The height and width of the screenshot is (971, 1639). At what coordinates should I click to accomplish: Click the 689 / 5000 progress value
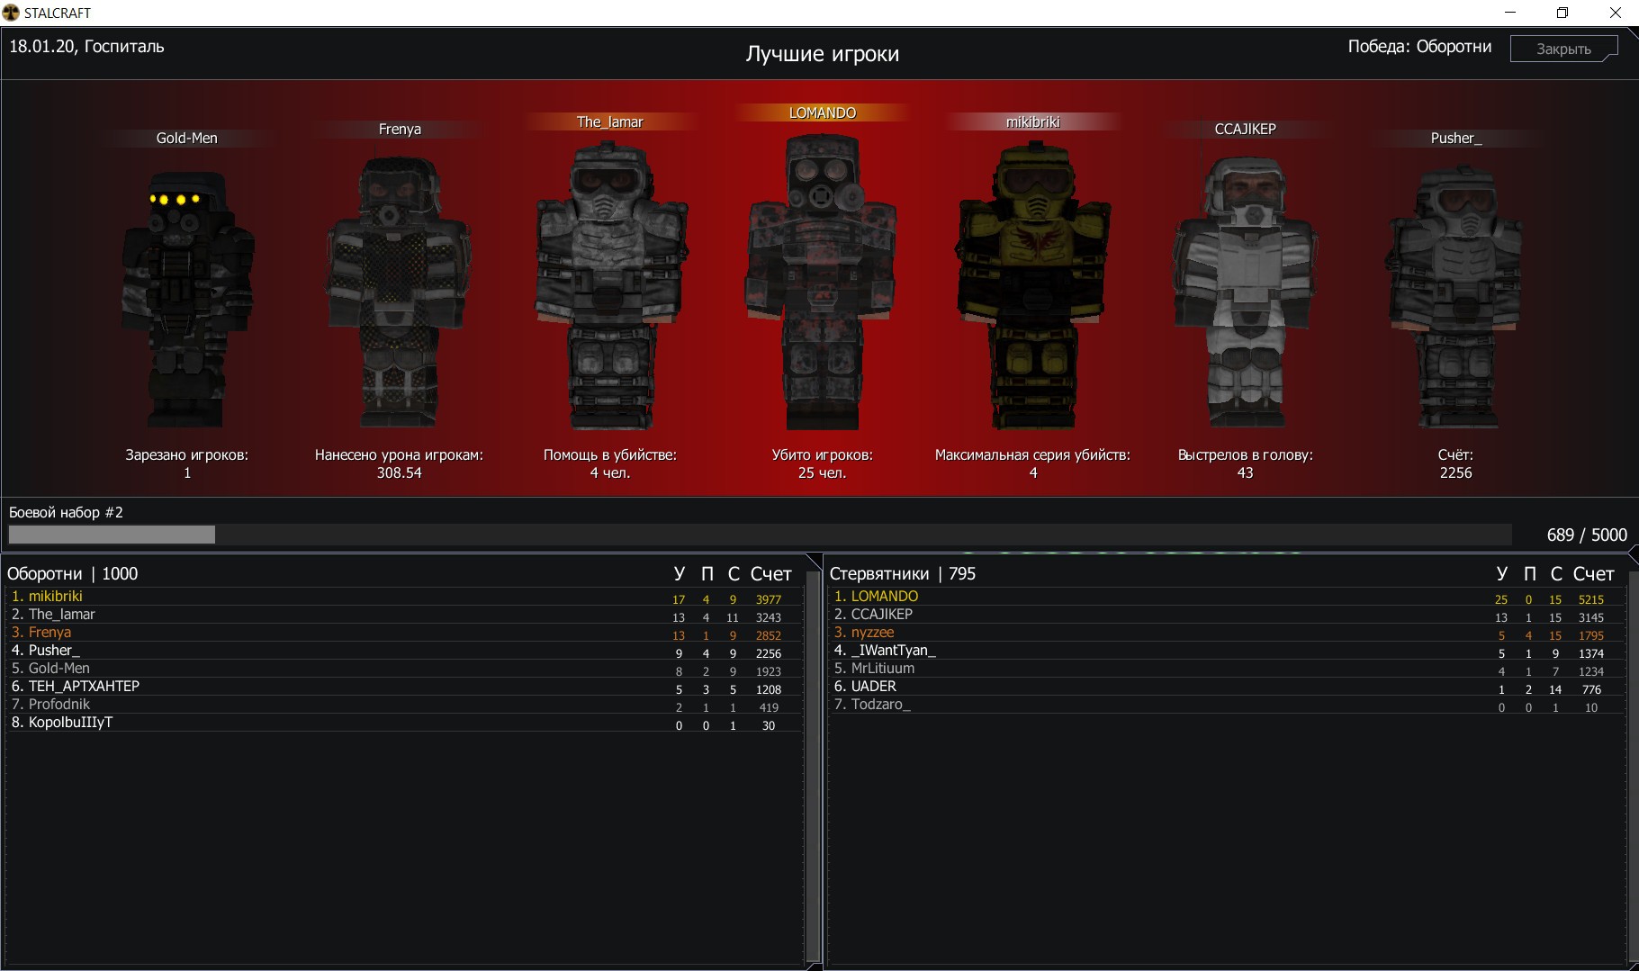tap(1587, 535)
